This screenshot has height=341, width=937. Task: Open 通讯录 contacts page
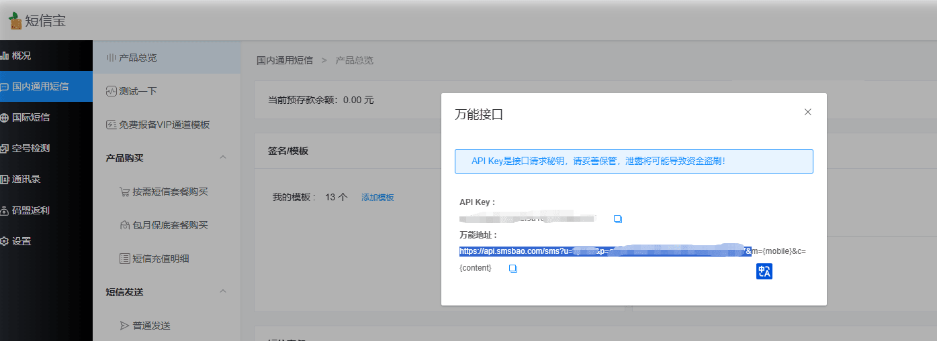click(26, 179)
